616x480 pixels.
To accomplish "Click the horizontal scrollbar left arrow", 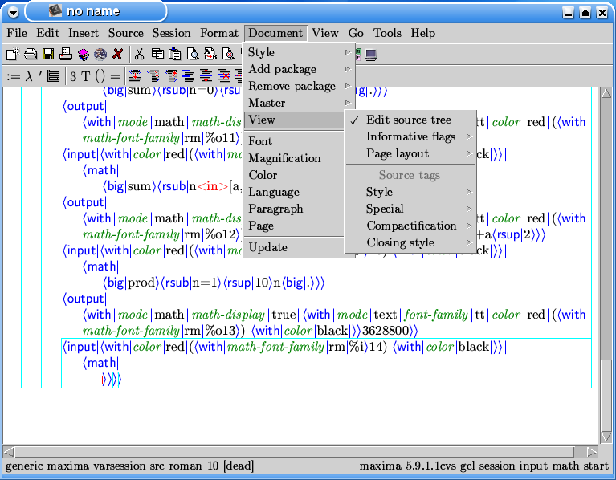I will (10, 452).
